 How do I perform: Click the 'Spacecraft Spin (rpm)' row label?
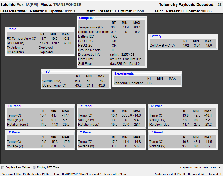click(94, 32)
